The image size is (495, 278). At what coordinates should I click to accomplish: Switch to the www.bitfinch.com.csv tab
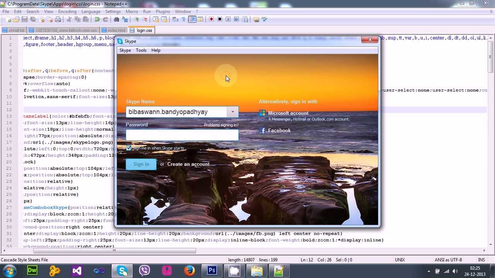click(64, 31)
